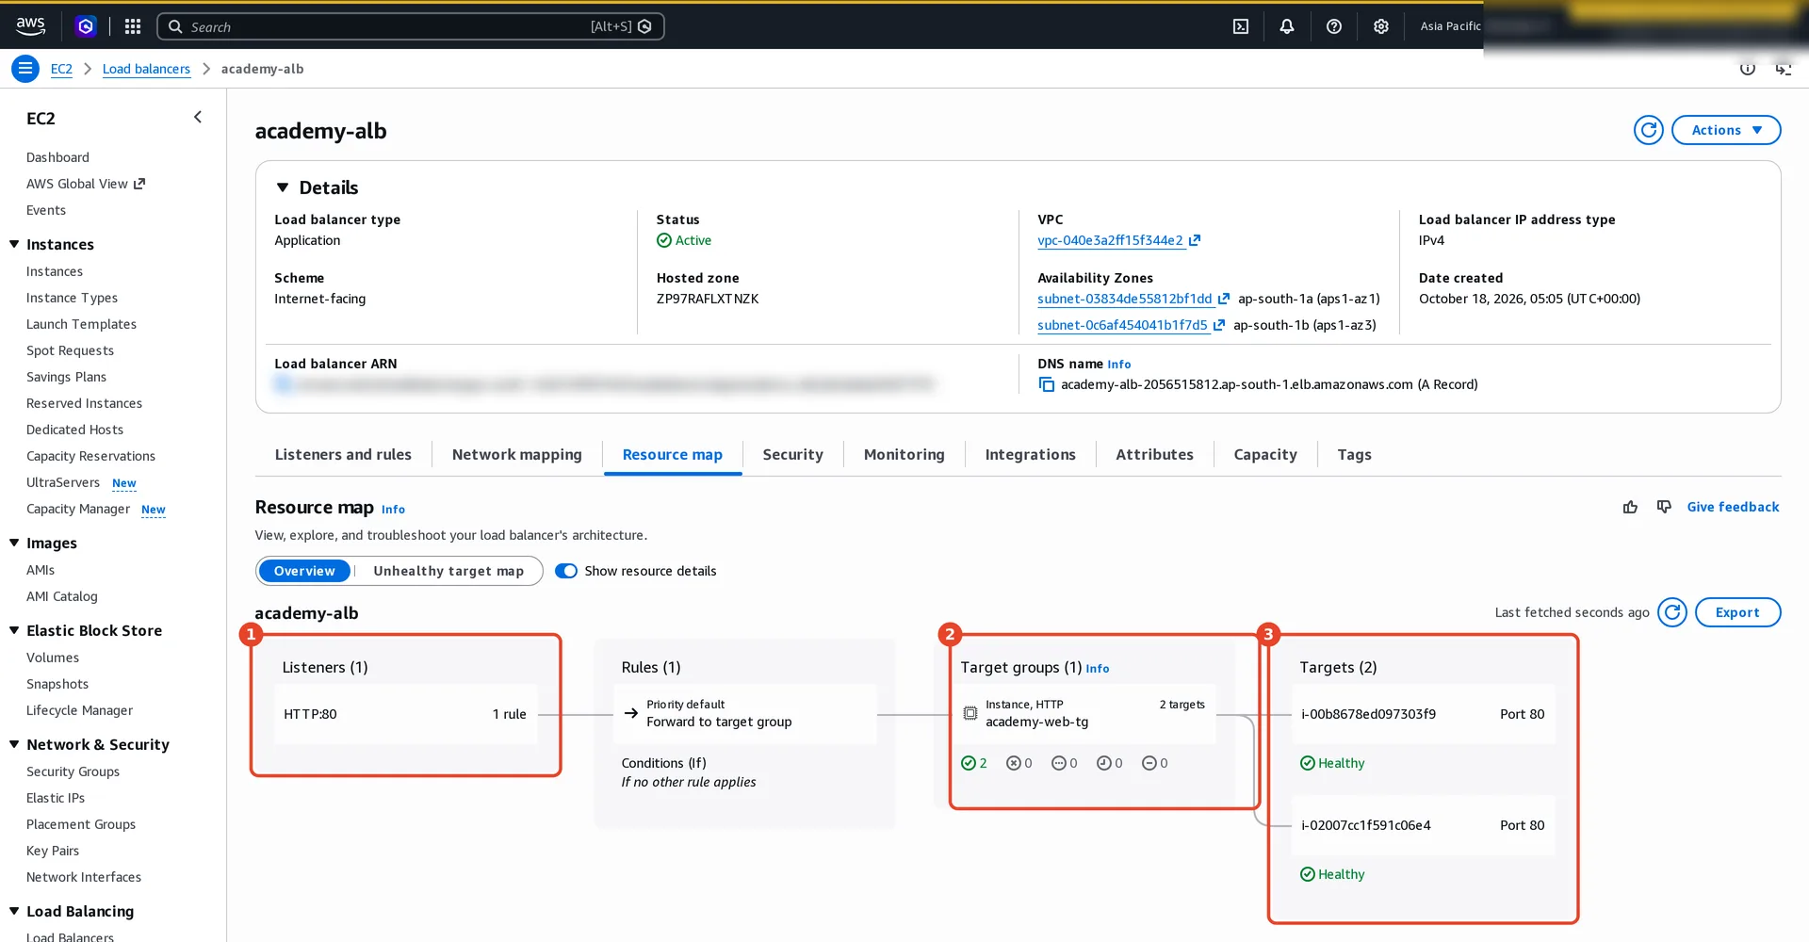Select target i-00b8678ed097303f9

[x=1423, y=714]
